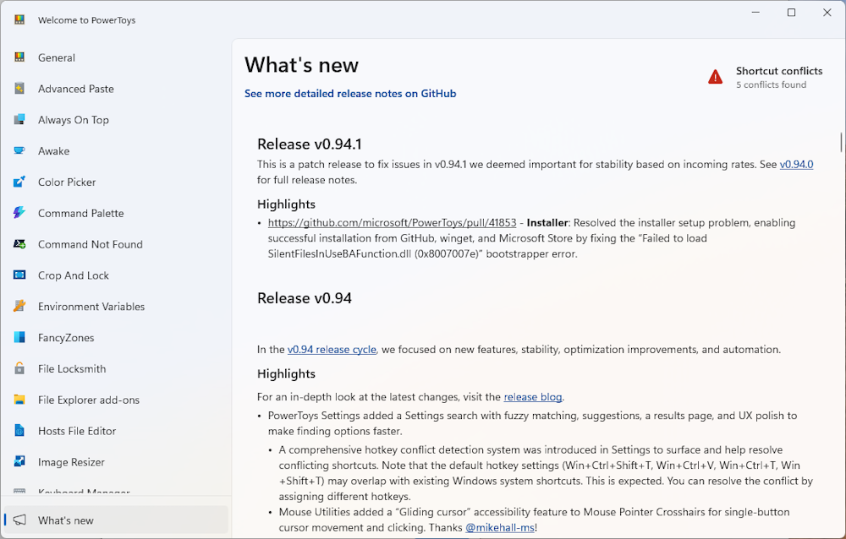
Task: Go to Always On Top page
Action: point(116,120)
